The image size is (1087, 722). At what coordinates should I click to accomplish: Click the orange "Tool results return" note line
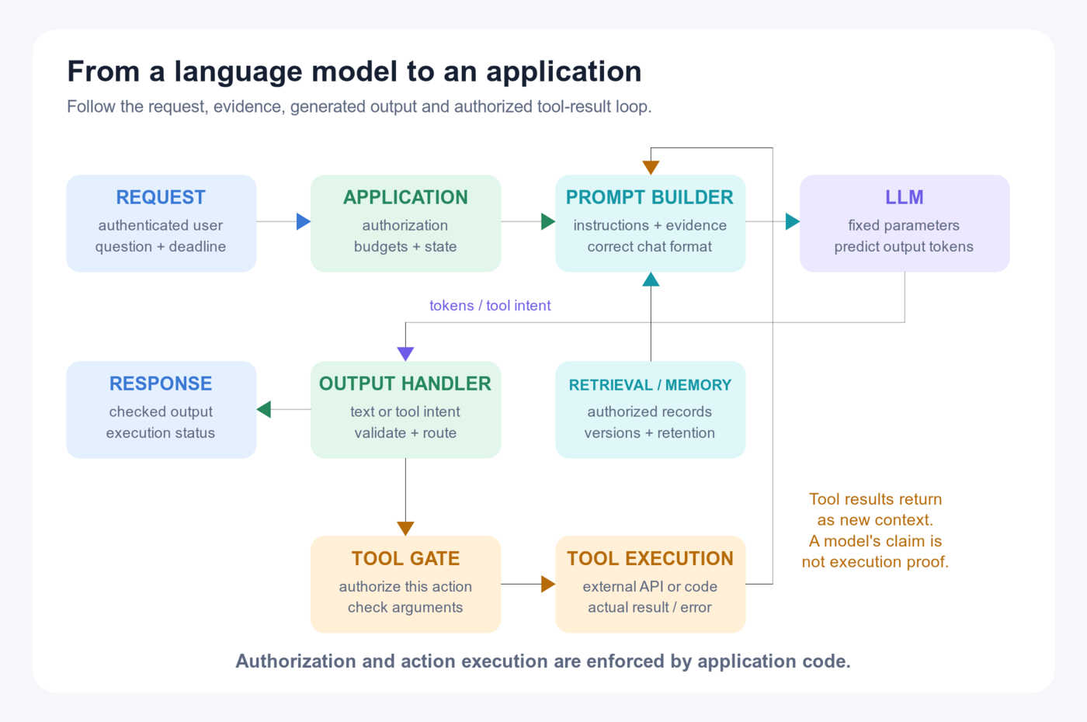[x=875, y=499]
